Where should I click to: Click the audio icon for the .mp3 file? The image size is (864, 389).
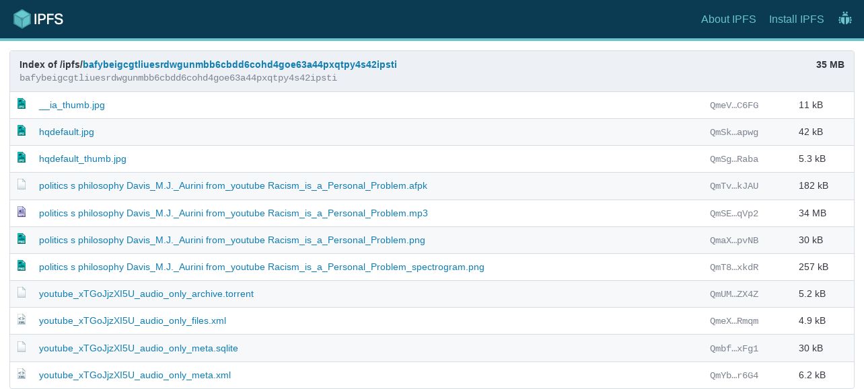[x=22, y=212]
